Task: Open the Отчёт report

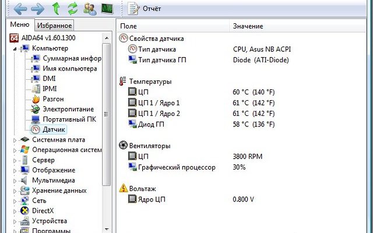Action: coord(146,9)
